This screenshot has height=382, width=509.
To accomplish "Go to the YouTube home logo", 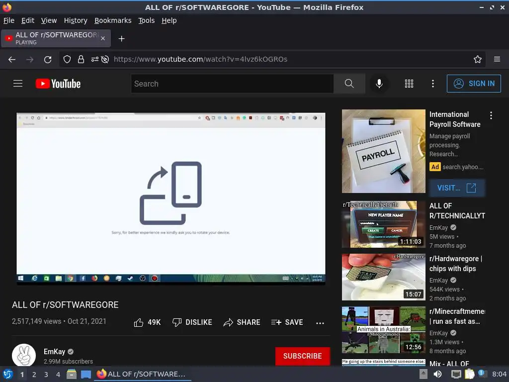I will 58,84.
